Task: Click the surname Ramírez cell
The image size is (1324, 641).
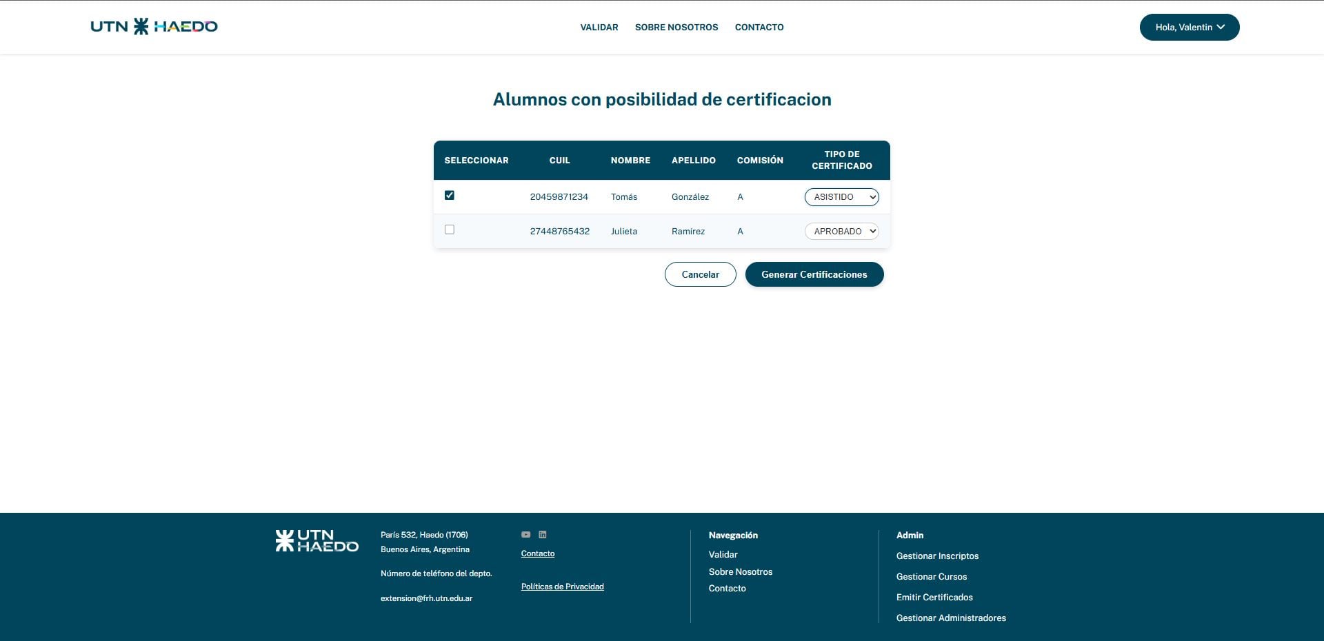Action: point(688,232)
